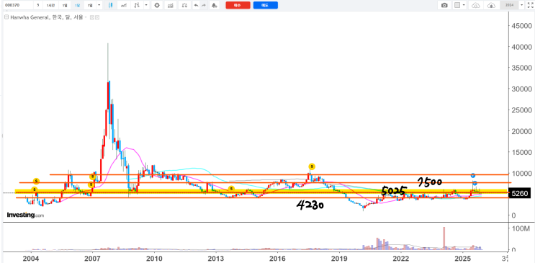Create an alert with bell icon
The width and height of the screenshot is (535, 263).
click(214, 5)
